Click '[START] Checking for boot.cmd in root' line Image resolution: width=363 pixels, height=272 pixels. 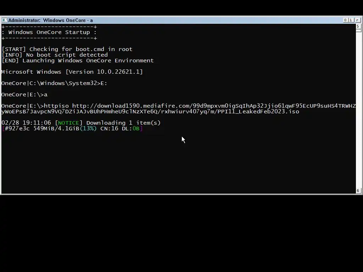[x=67, y=49]
